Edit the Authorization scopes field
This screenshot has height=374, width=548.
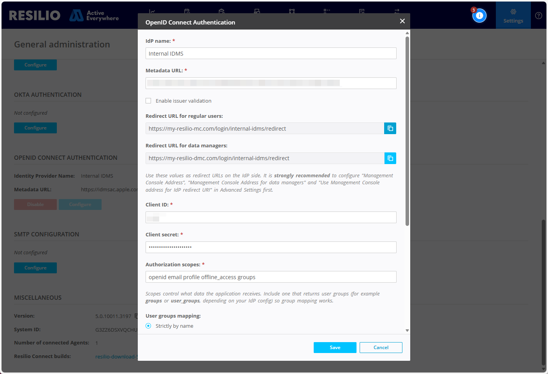(x=271, y=277)
